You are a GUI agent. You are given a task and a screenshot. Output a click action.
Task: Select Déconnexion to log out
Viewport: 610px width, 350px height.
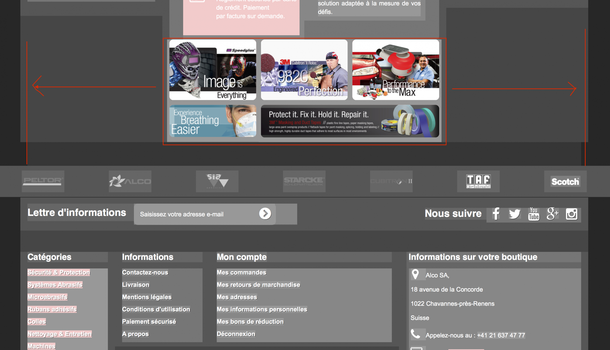tap(236, 334)
